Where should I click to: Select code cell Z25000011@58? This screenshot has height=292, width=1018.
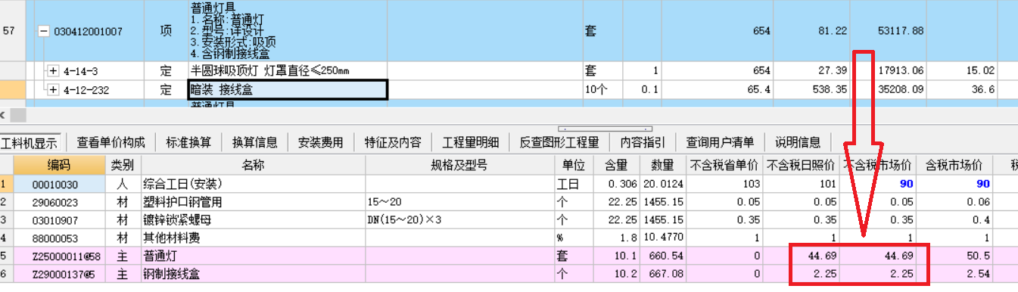click(58, 256)
